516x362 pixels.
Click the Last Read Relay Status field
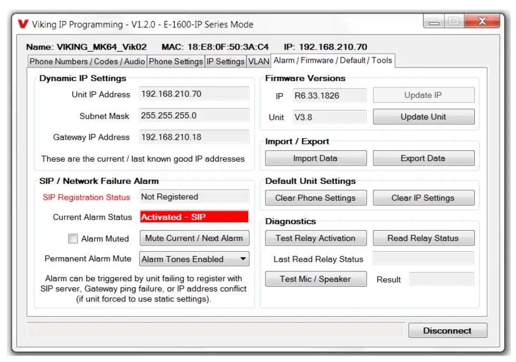point(424,259)
